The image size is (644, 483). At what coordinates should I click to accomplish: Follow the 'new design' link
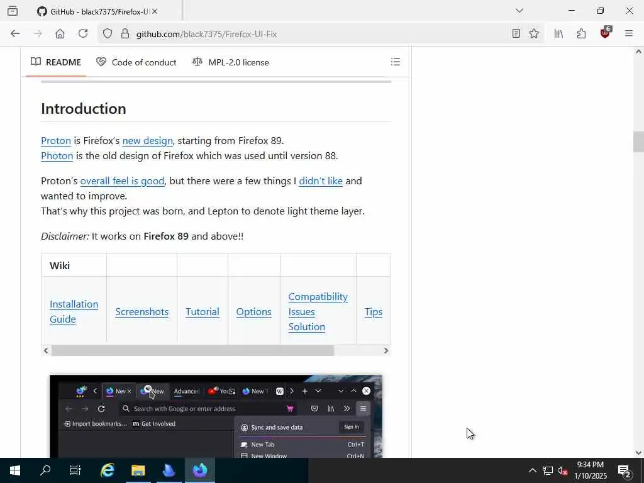[x=147, y=141]
